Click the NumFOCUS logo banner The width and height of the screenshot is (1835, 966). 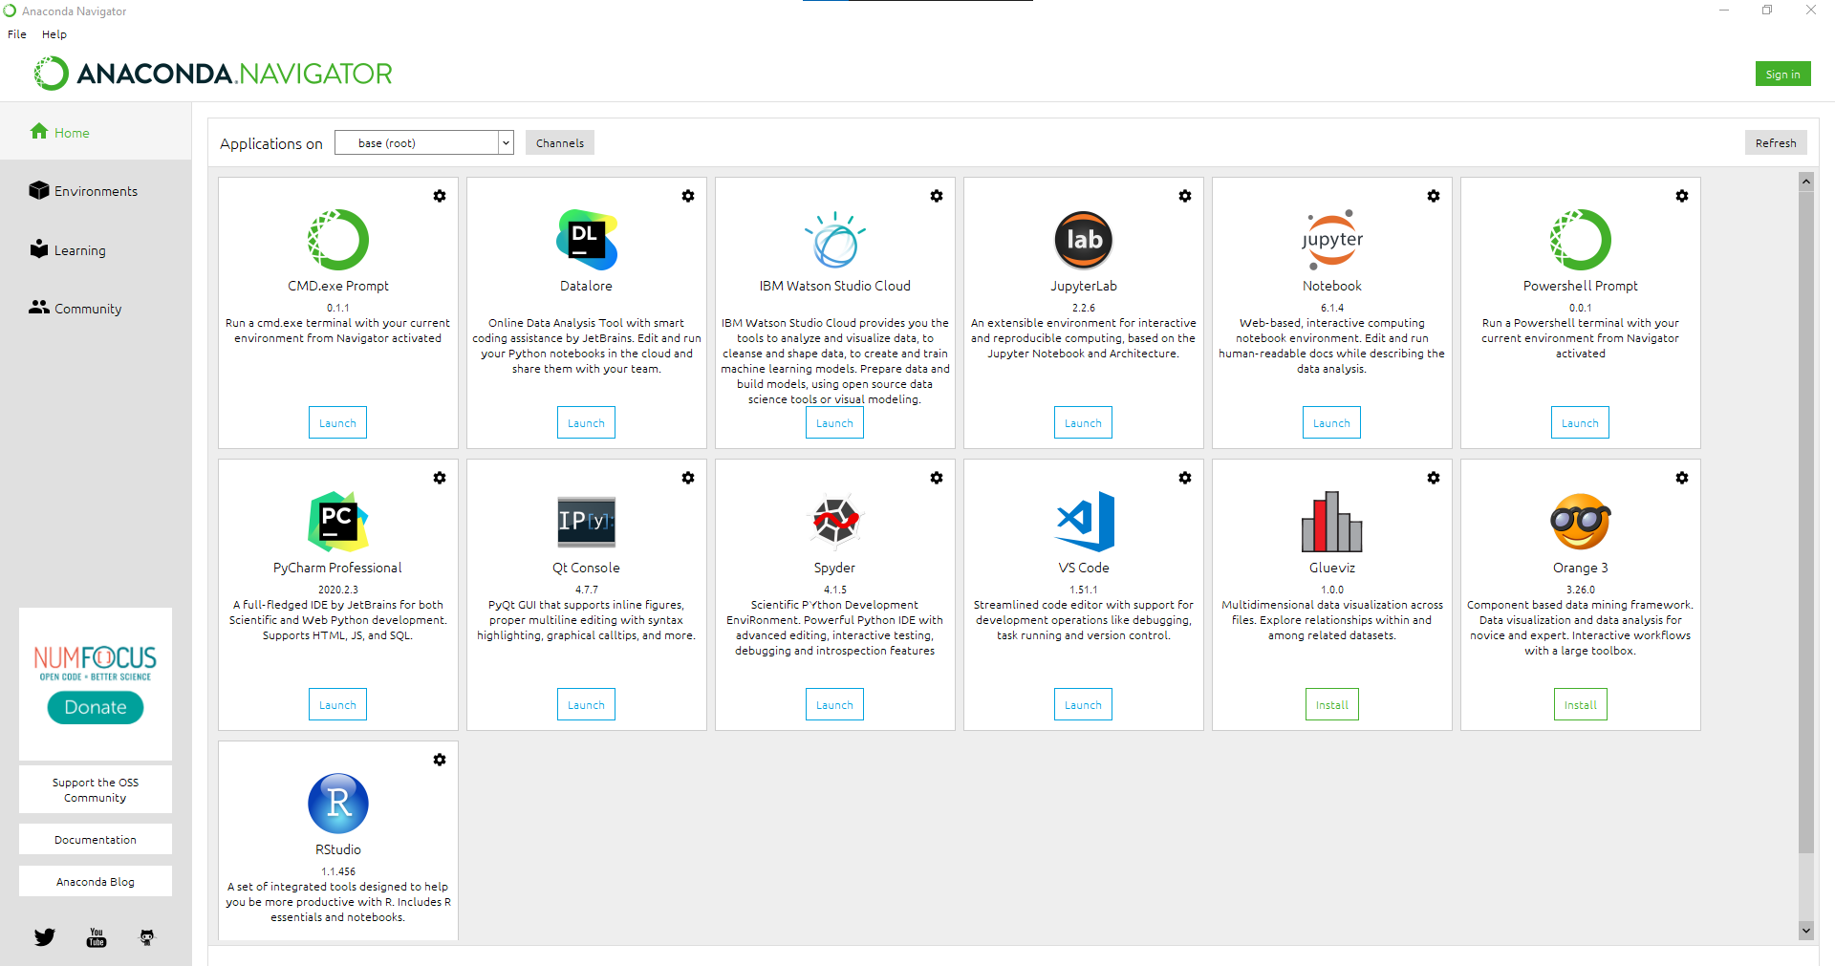tap(96, 662)
